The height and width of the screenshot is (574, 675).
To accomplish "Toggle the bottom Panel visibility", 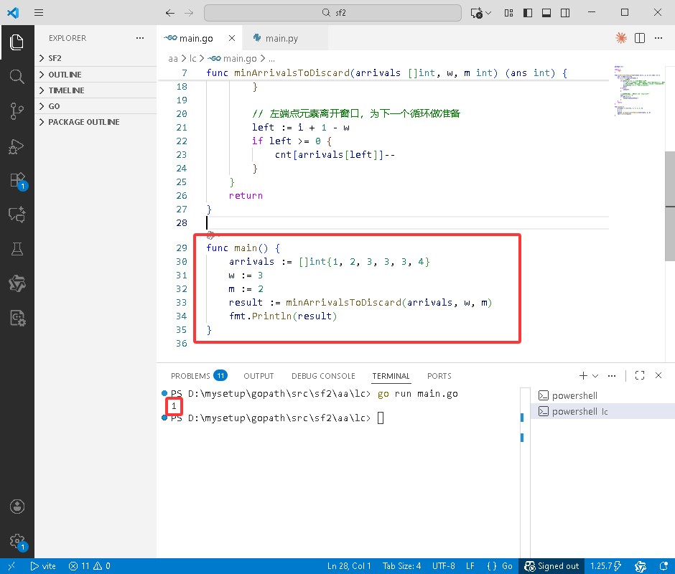I will click(546, 13).
